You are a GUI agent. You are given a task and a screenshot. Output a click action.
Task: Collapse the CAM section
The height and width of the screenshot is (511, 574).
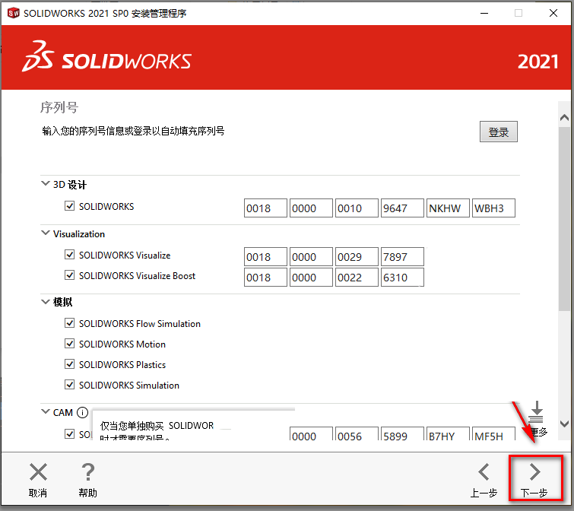point(46,411)
